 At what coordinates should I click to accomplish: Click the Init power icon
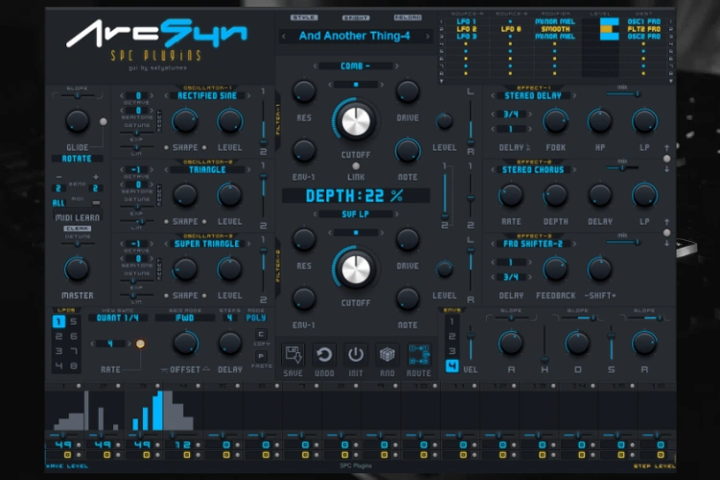click(x=355, y=354)
